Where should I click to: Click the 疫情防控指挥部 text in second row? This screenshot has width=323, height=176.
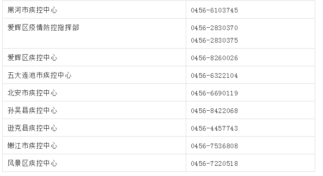pos(54,27)
